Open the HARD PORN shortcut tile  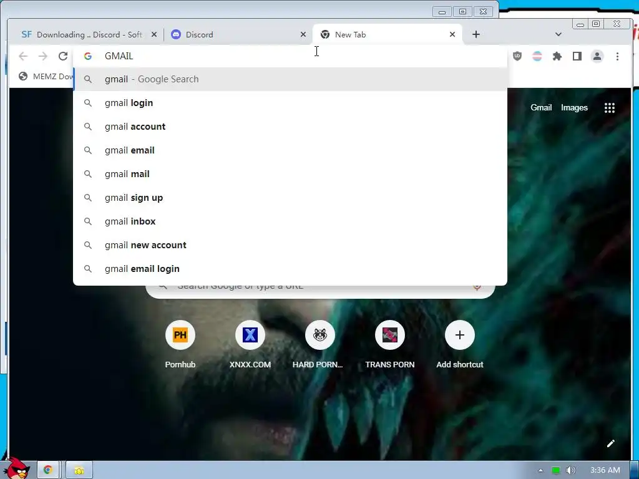[x=320, y=345]
